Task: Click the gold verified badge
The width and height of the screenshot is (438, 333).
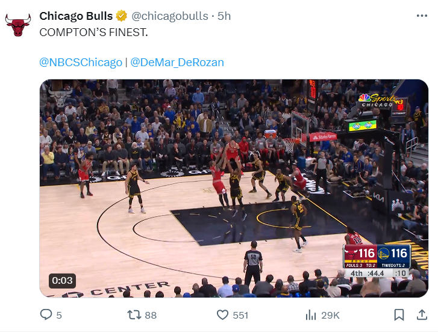Action: click(122, 16)
